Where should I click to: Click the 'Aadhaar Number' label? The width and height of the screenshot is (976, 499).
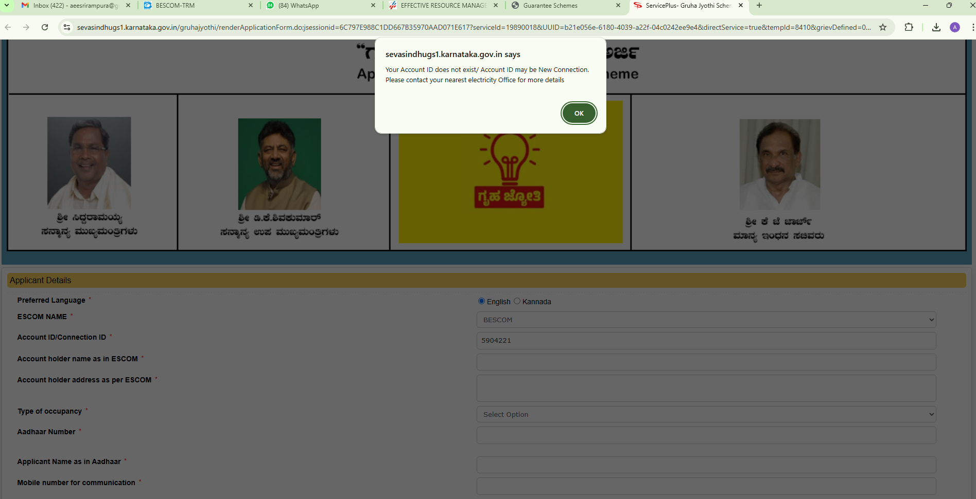click(46, 432)
